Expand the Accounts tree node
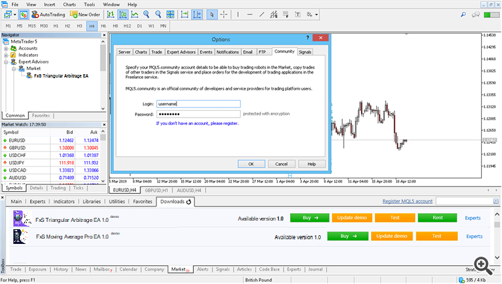The width and height of the screenshot is (502, 284). tap(6, 49)
